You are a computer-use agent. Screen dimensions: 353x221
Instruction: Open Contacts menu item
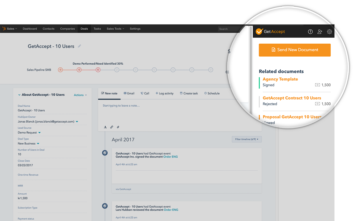[49, 29]
